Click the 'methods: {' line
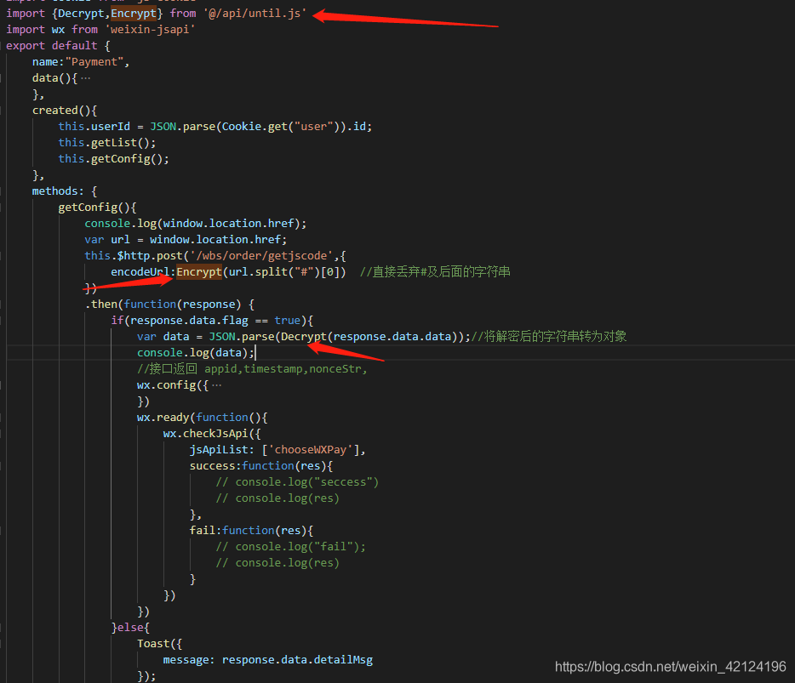The image size is (795, 683). point(65,191)
